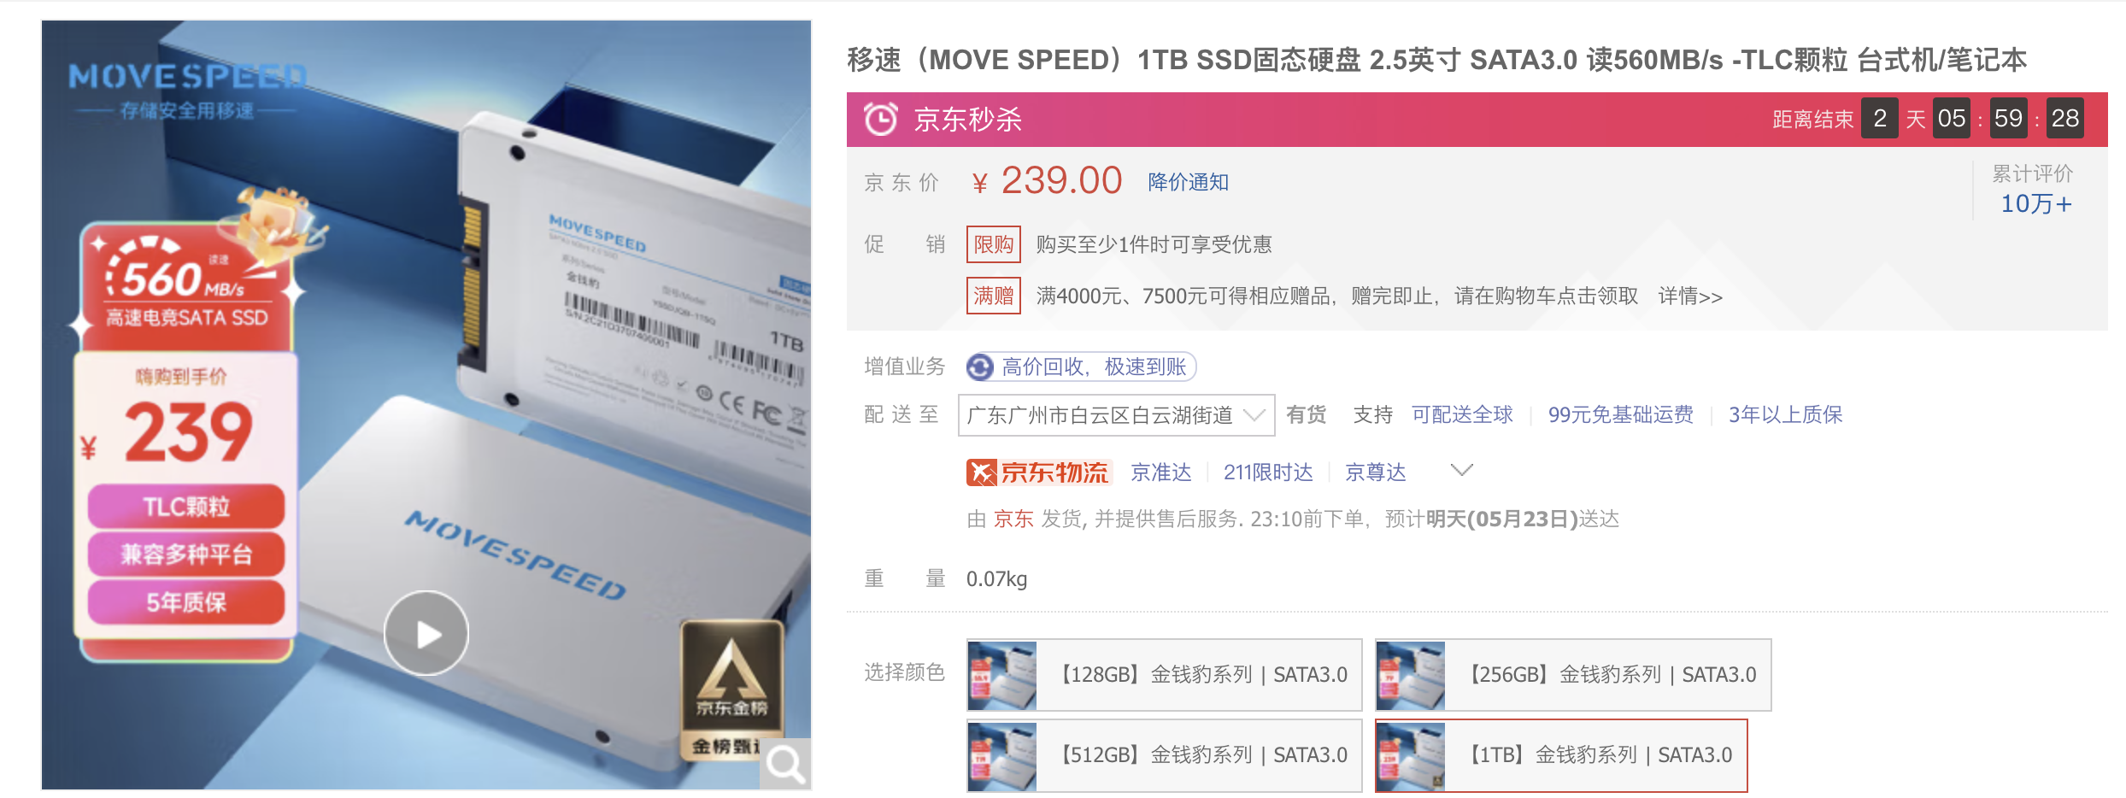Select the 512GB 金钱豹系列 option

(1165, 755)
